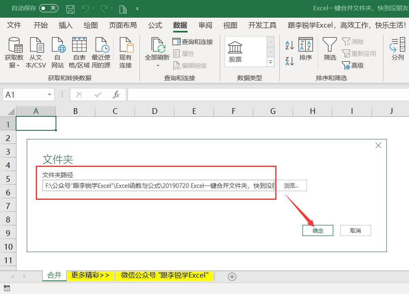The width and height of the screenshot is (409, 294).
Task: Click the 浏览... browse button
Action: click(291, 185)
